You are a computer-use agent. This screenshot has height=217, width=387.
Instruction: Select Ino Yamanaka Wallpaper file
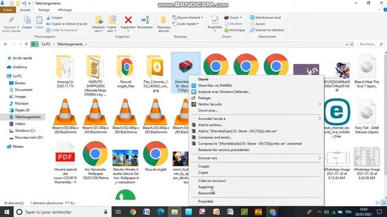click(96, 160)
